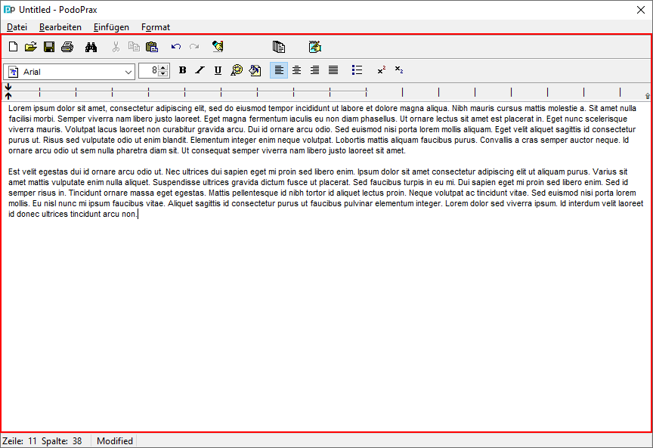Click the open file folder icon
The height and width of the screenshot is (448, 653).
pos(31,47)
